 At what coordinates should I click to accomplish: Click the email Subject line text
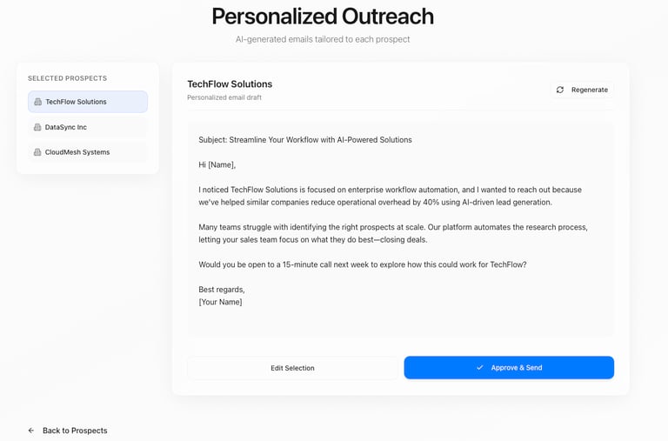tap(305, 140)
